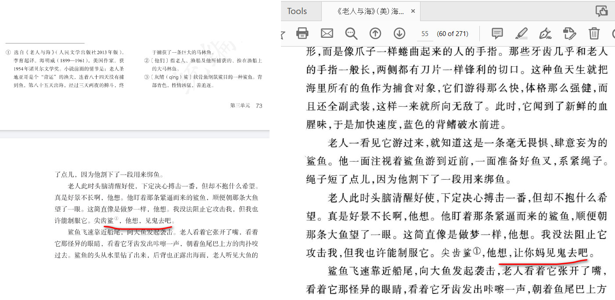Add a sticky note comment

coord(497,33)
